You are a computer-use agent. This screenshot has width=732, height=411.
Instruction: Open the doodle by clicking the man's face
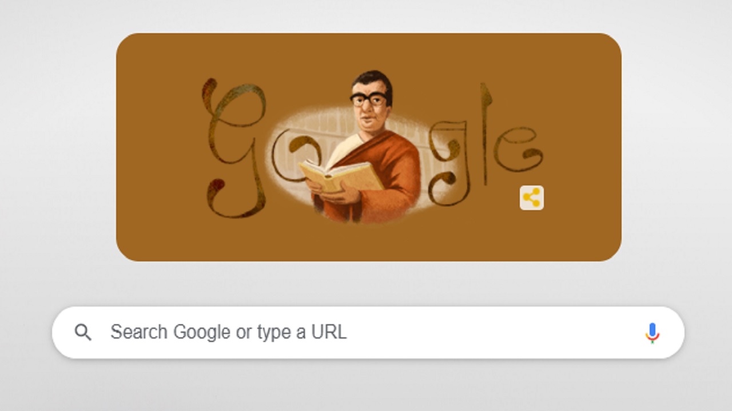coord(371,111)
